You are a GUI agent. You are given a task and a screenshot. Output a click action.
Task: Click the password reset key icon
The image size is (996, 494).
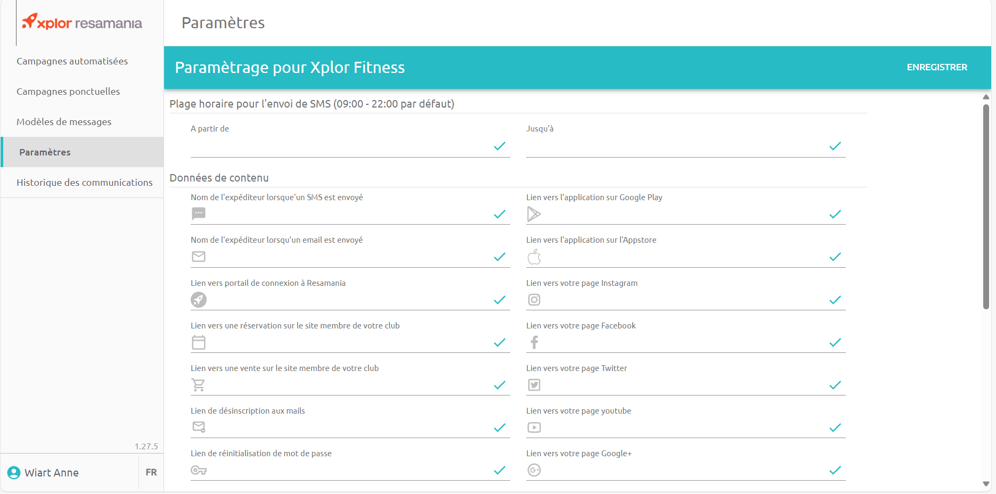(x=199, y=470)
